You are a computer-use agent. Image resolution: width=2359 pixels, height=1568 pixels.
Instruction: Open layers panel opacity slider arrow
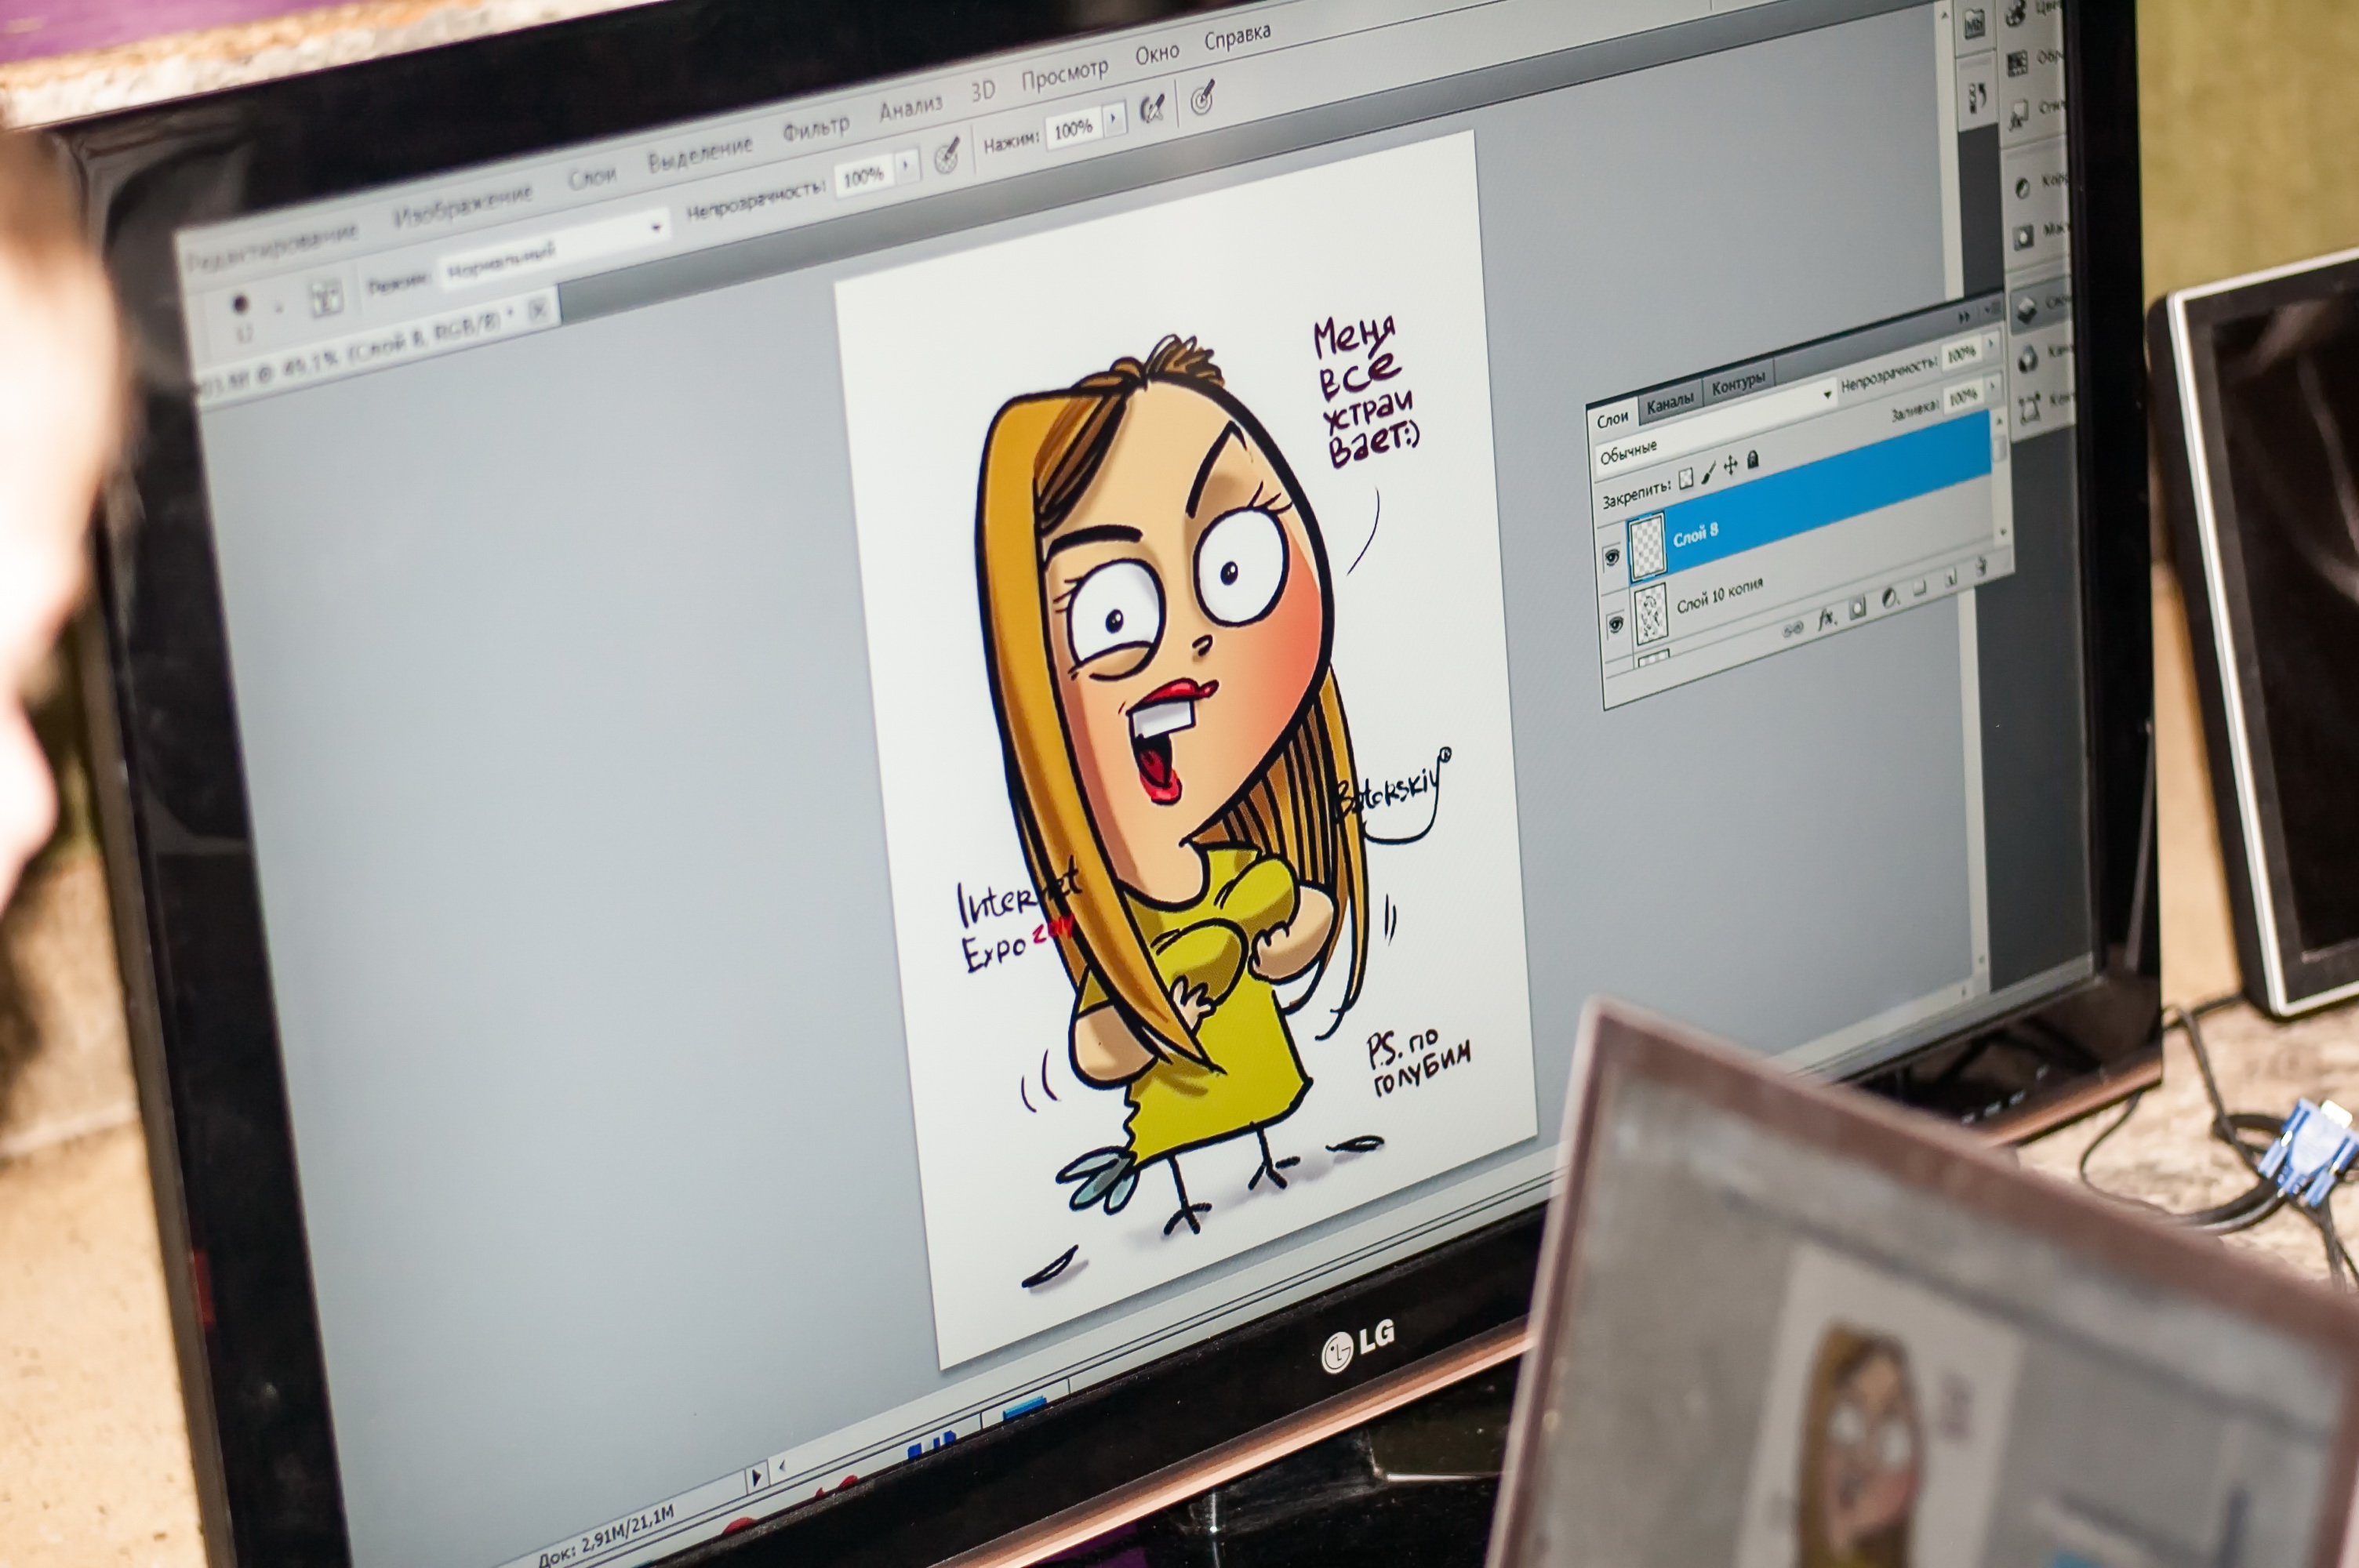[x=1992, y=345]
